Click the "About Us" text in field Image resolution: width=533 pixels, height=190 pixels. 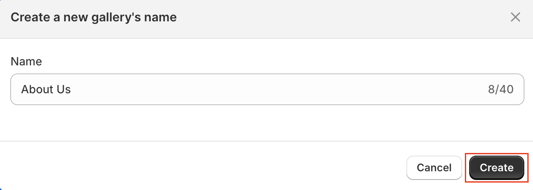click(x=46, y=89)
